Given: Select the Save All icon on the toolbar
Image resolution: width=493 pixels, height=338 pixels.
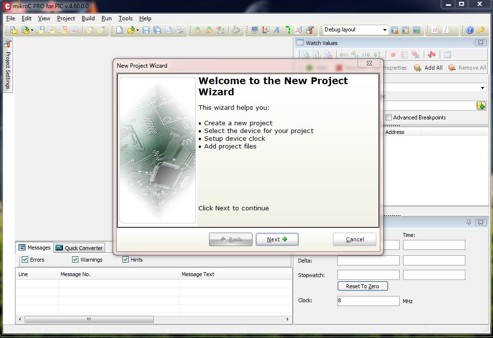Looking at the screenshot, I should tap(157, 29).
